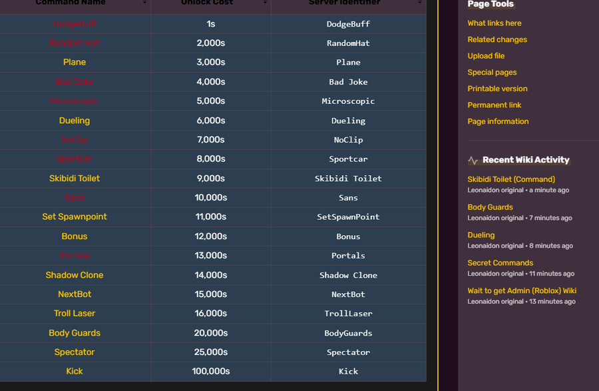Open the Troll Laser command page
This screenshot has width=599, height=391.
75,313
